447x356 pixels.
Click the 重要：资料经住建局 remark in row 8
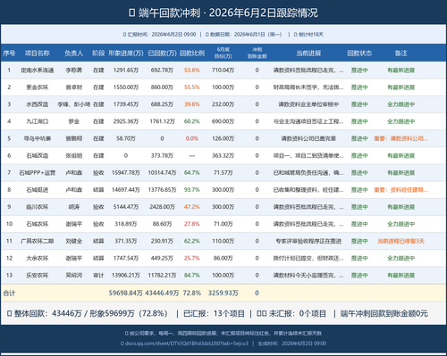pyautogui.click(x=401, y=190)
